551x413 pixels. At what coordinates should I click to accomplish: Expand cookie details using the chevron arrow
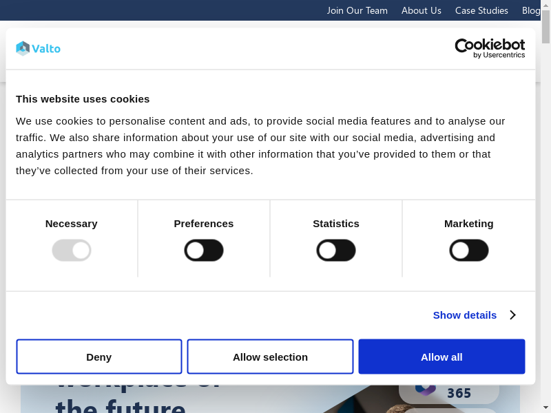(x=512, y=315)
